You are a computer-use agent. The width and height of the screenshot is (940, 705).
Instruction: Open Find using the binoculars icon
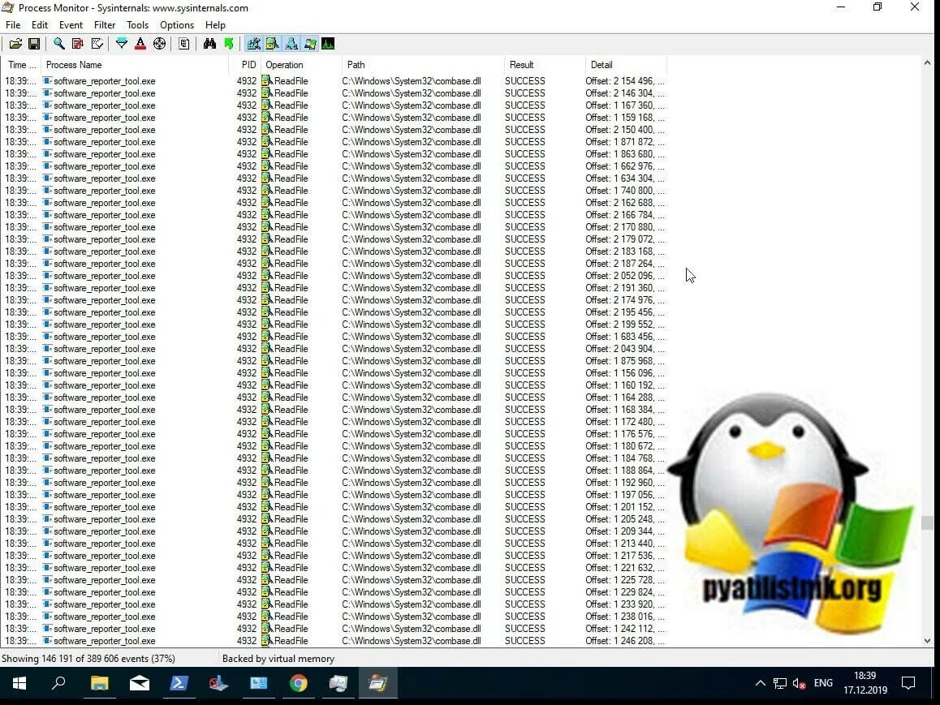pos(209,44)
